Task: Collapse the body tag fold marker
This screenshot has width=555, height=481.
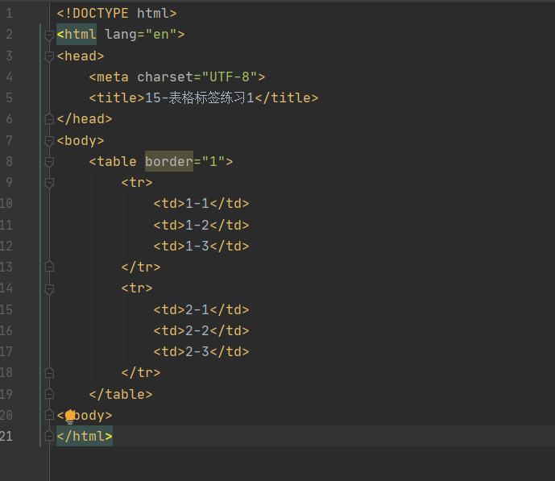Action: pos(49,141)
